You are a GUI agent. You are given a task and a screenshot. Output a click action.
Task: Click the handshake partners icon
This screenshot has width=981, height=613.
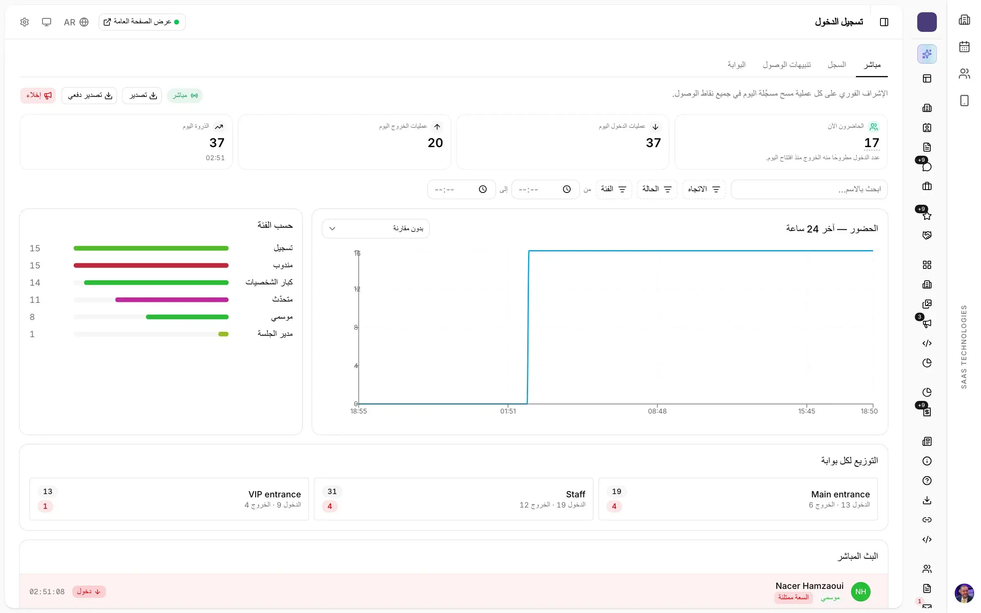[927, 235]
